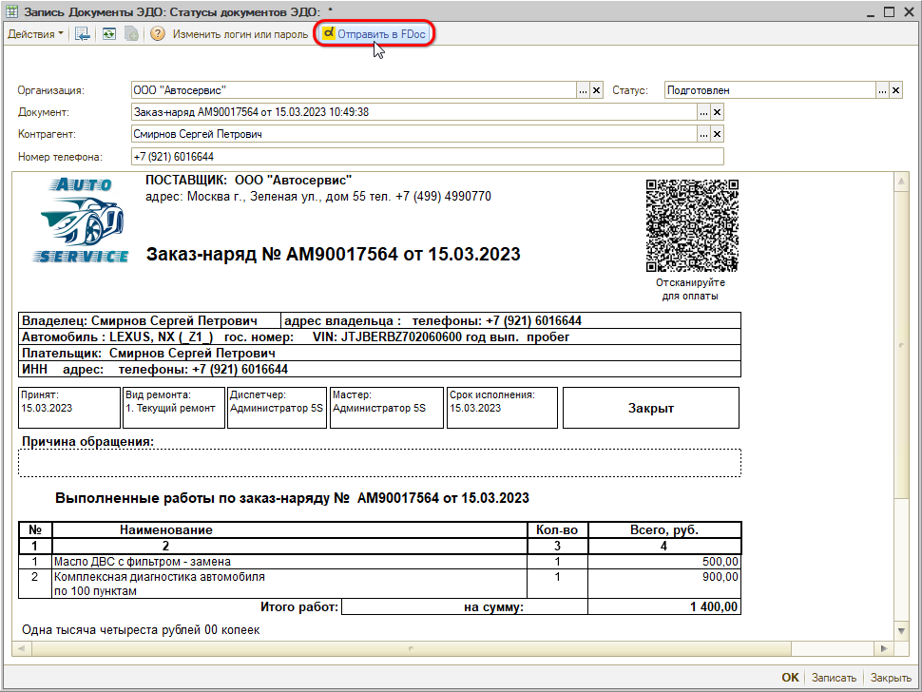This screenshot has height=692, width=922.
Task: Click the 900,00 amount cell
Action: (664, 584)
